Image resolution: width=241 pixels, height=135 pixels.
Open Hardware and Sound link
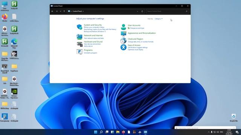(93, 42)
